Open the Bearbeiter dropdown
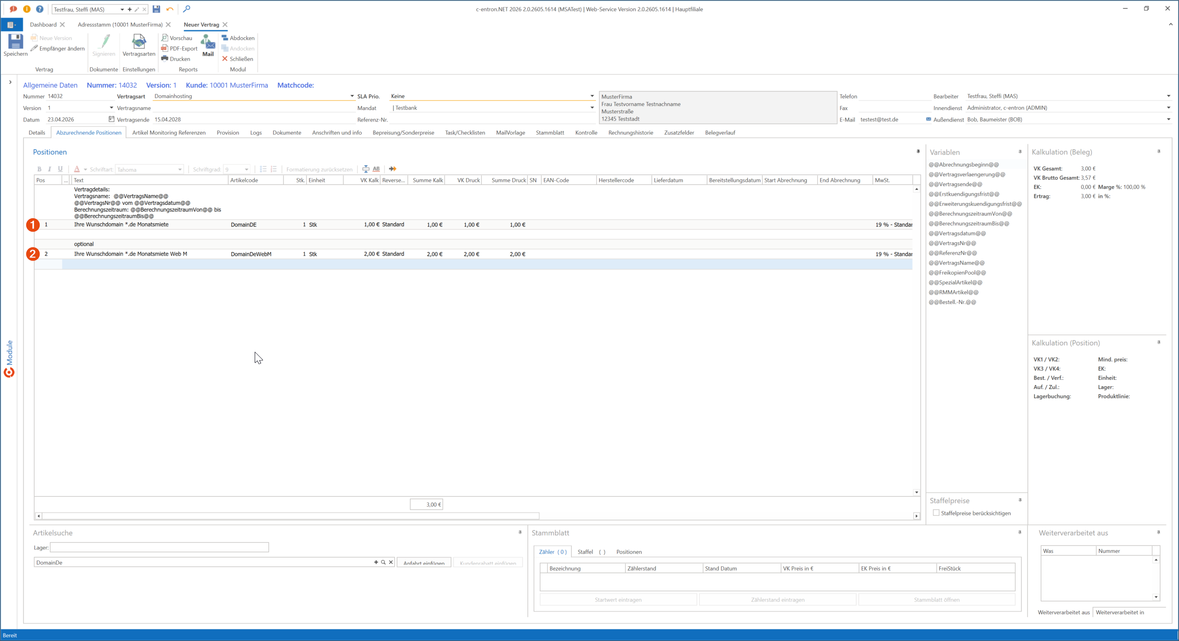 point(1168,96)
